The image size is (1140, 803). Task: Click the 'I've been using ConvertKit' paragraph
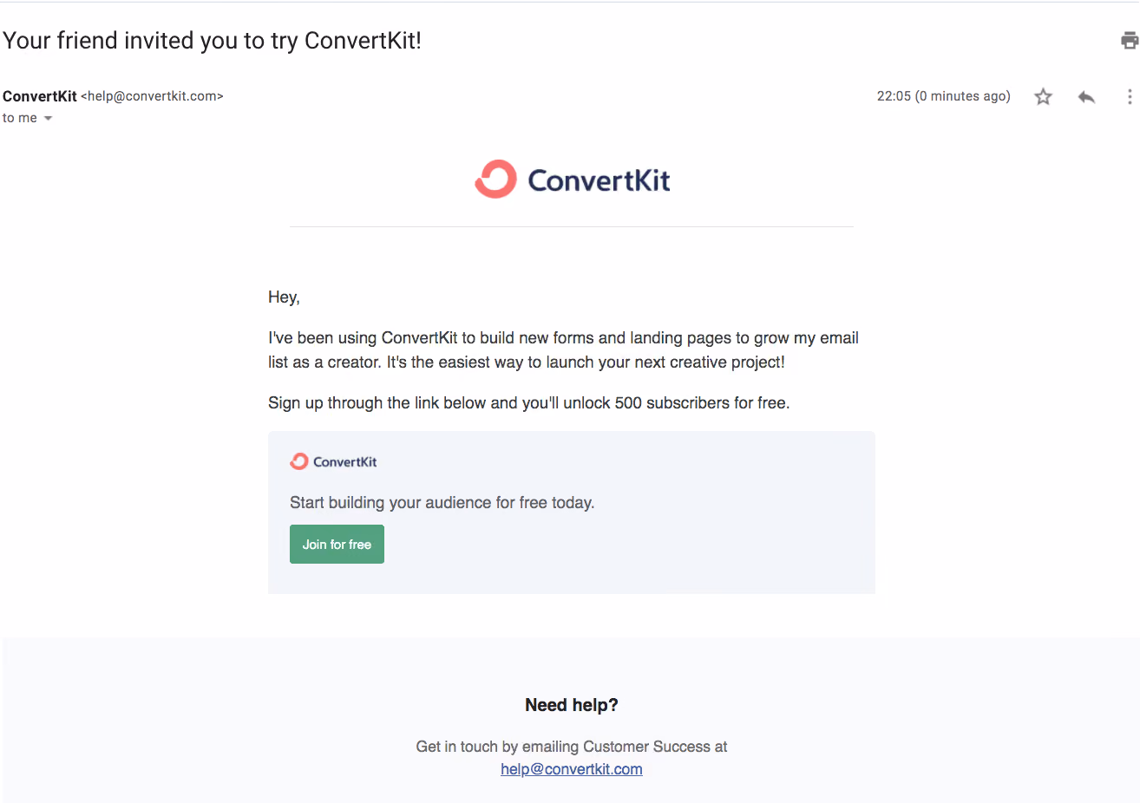point(563,350)
